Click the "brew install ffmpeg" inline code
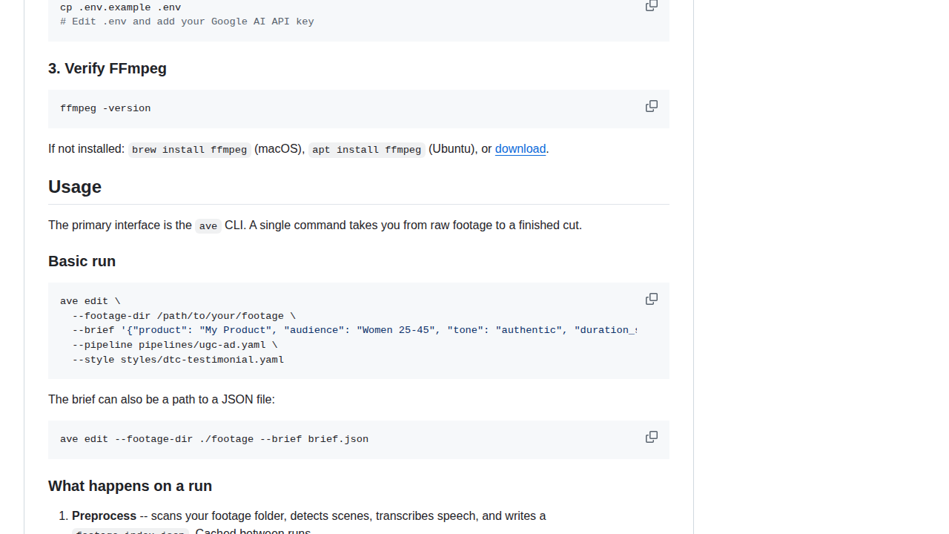The height and width of the screenshot is (534, 949). pos(189,150)
